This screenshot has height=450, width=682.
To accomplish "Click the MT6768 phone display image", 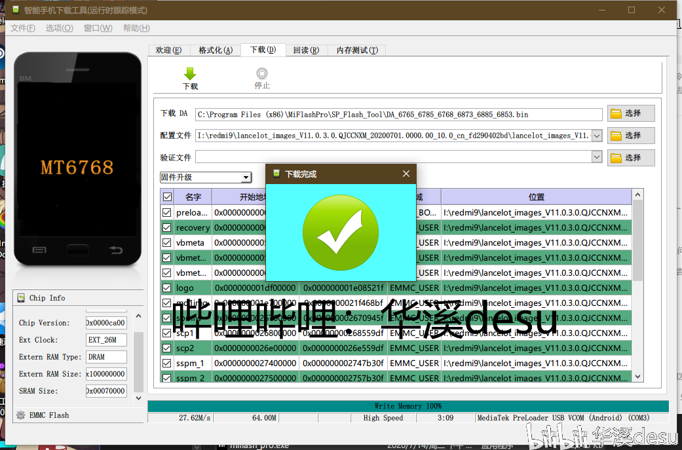I will (x=77, y=159).
